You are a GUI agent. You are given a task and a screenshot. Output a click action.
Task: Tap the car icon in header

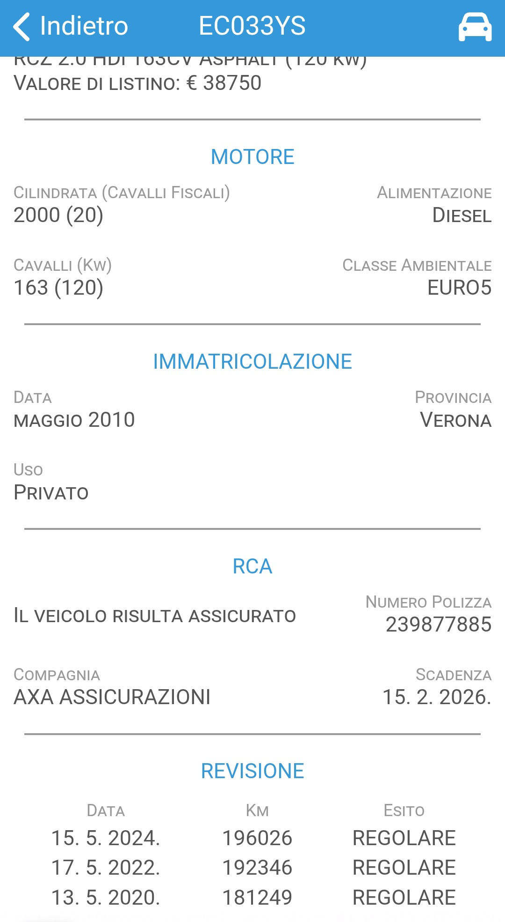475,27
